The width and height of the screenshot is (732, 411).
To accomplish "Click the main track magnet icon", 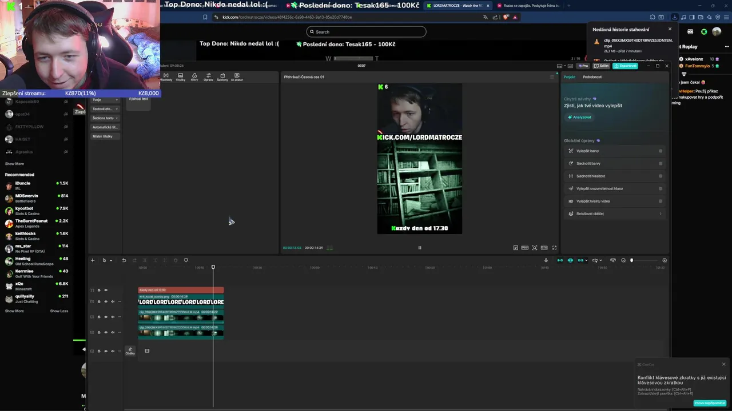I will tap(560, 260).
